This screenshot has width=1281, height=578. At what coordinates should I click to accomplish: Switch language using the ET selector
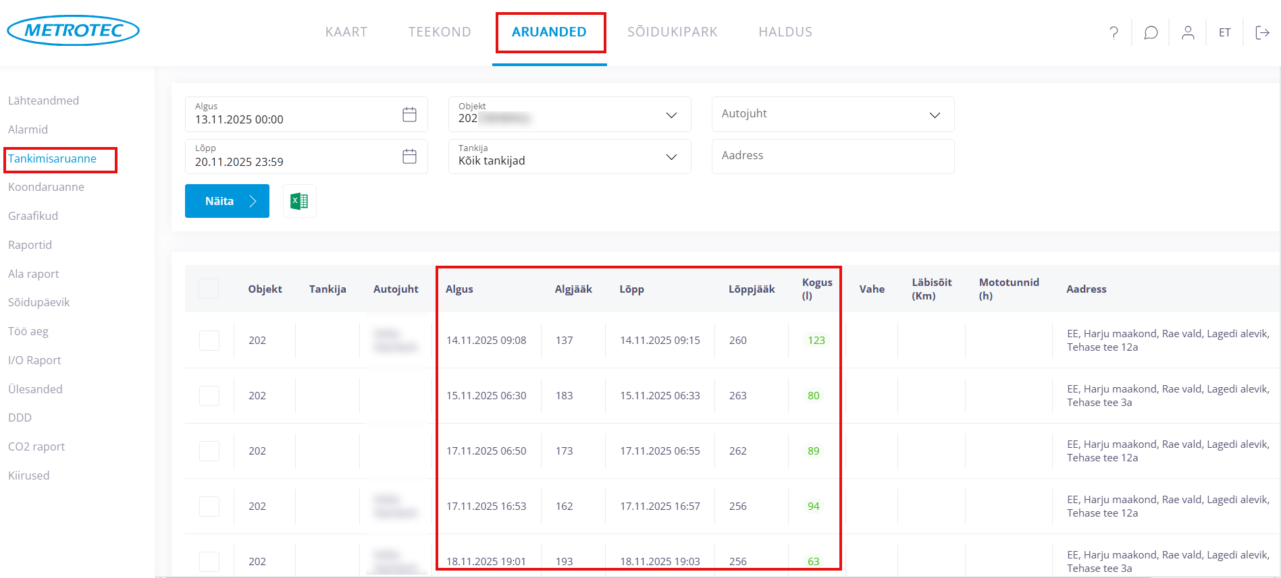point(1224,32)
